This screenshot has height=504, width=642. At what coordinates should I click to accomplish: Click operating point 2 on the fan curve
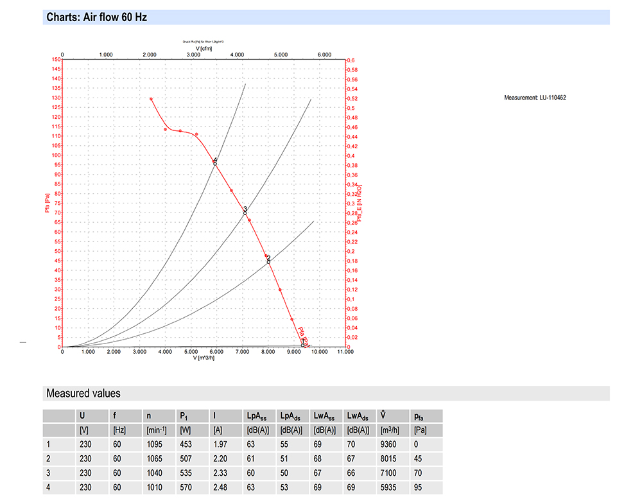268,261
